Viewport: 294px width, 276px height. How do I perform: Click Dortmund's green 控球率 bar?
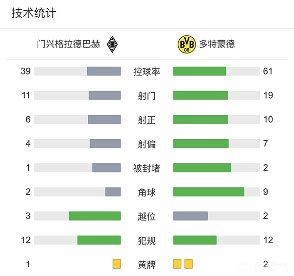coord(199,72)
